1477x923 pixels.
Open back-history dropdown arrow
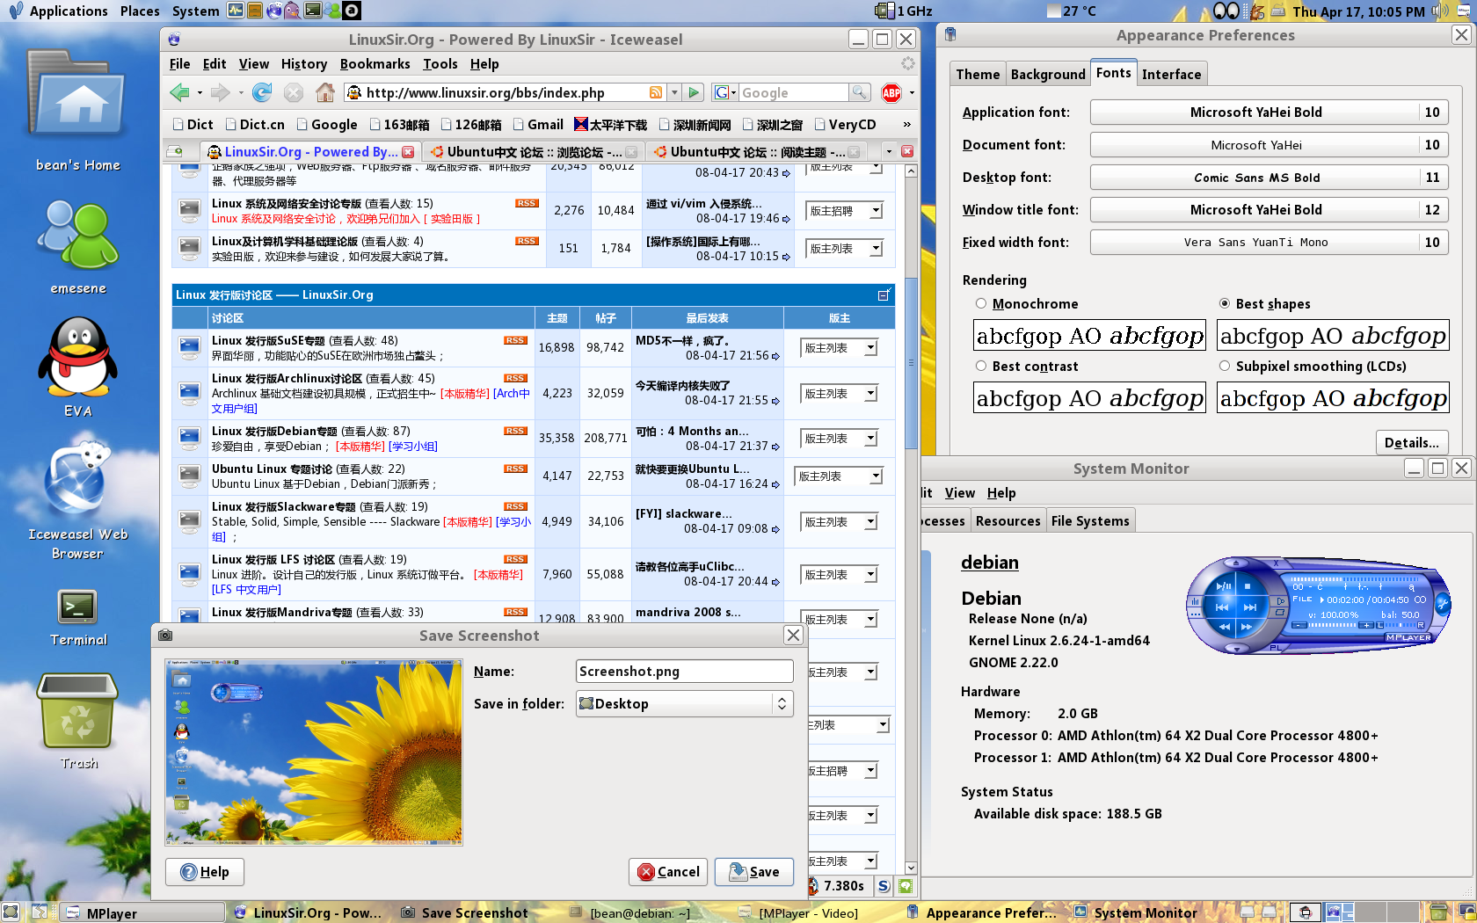[200, 92]
